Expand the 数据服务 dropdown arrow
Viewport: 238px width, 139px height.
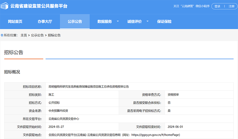(x=118, y=21)
